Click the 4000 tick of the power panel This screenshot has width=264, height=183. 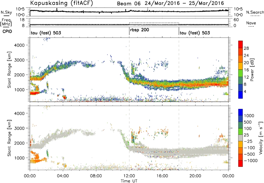pos(19,45)
